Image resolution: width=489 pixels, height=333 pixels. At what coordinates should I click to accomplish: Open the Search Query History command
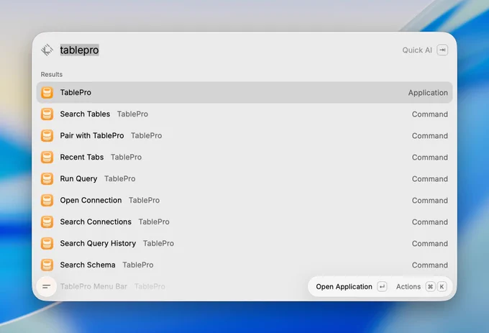coord(244,243)
